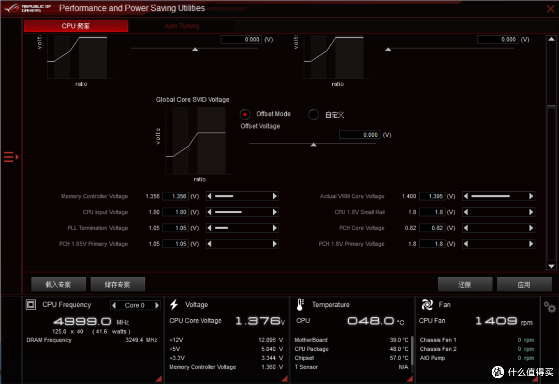The height and width of the screenshot is (384, 559).
Task: Select Offset Mode radio button
Action: (x=245, y=114)
